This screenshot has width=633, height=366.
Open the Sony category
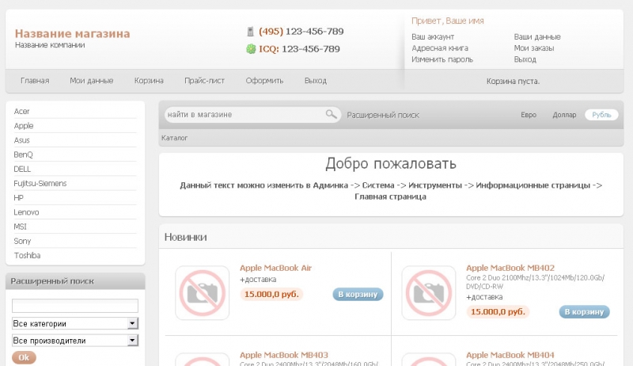(x=22, y=241)
